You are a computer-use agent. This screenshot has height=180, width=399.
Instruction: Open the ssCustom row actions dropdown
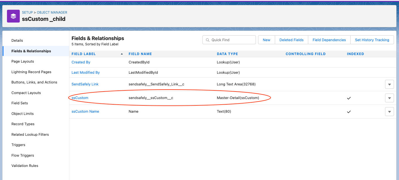click(389, 98)
